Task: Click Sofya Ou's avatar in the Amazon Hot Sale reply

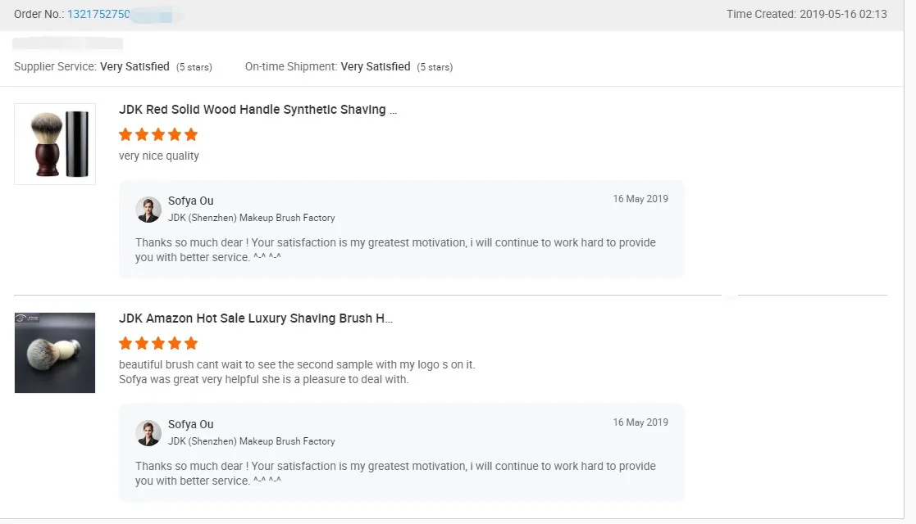Action: [x=148, y=433]
